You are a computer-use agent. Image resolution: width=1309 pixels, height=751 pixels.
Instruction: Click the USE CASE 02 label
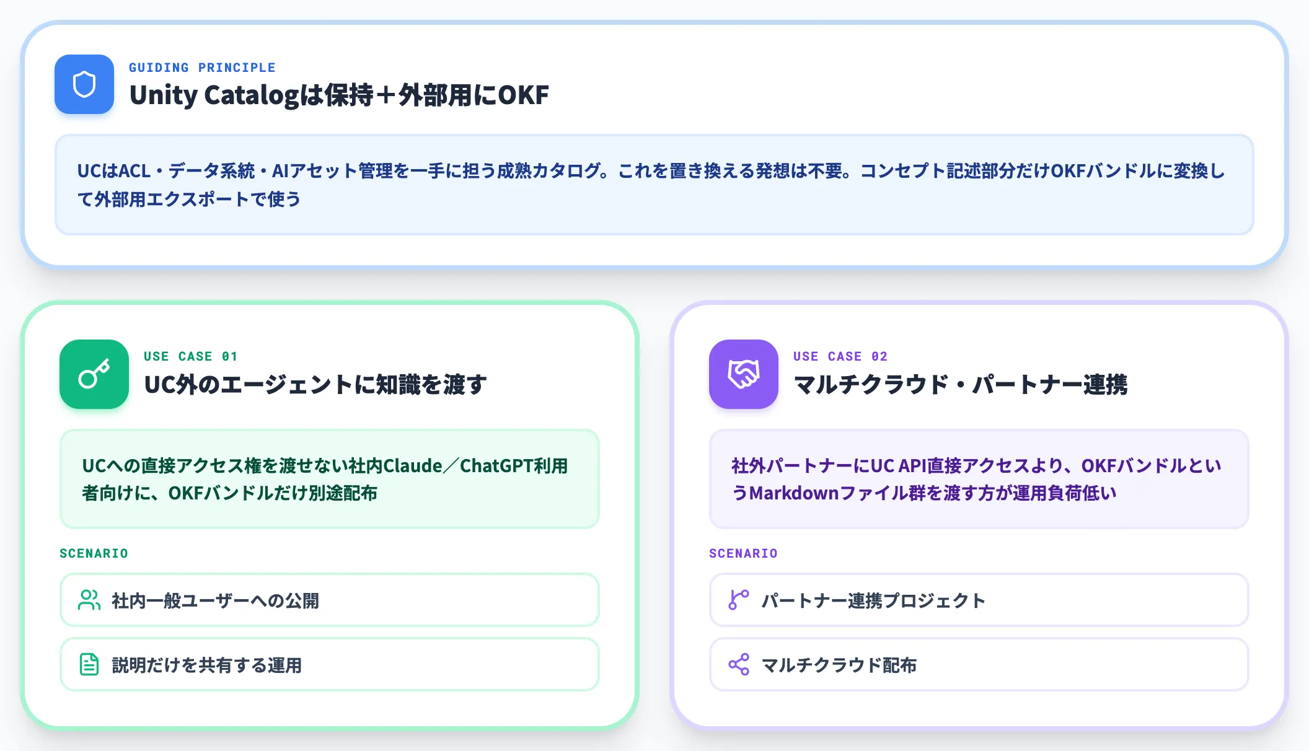point(840,356)
